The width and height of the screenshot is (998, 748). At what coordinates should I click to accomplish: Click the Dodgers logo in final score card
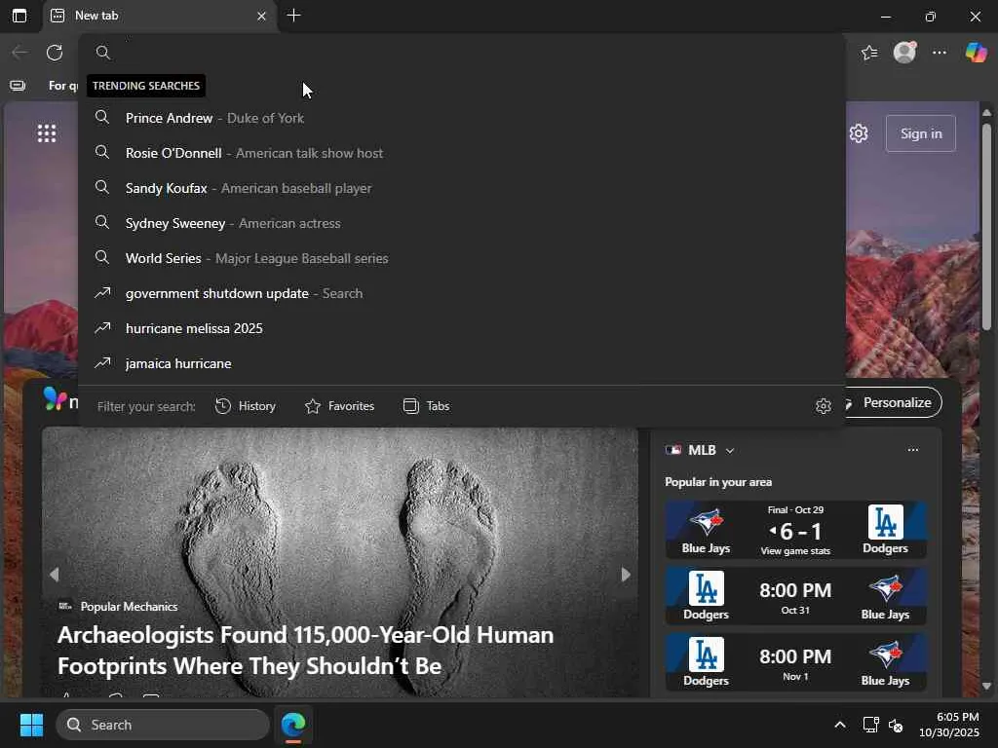click(885, 522)
